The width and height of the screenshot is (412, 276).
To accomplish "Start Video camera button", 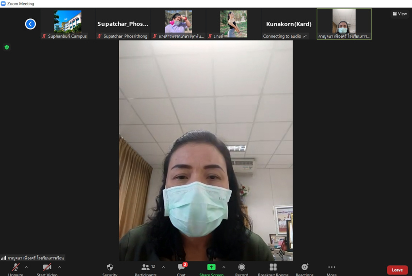I will [x=47, y=269].
